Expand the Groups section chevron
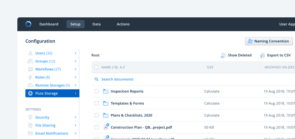 [76, 61]
